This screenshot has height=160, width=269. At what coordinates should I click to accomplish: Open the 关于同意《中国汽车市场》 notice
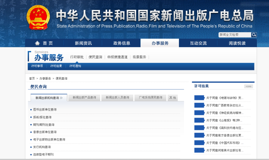pos(225,143)
